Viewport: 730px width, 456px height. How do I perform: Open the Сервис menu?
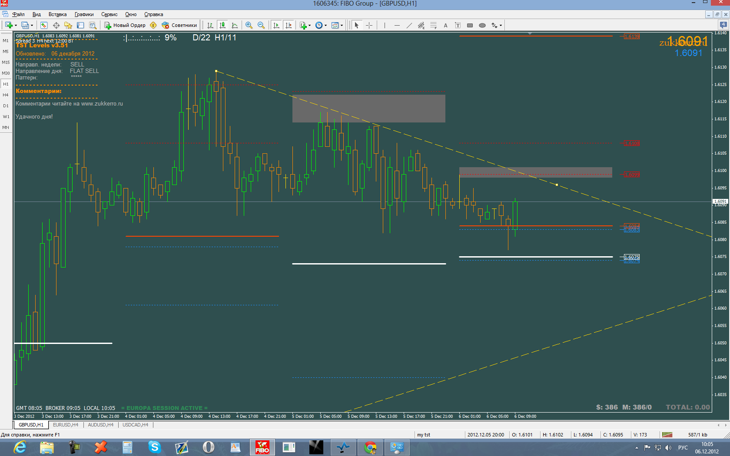click(109, 14)
